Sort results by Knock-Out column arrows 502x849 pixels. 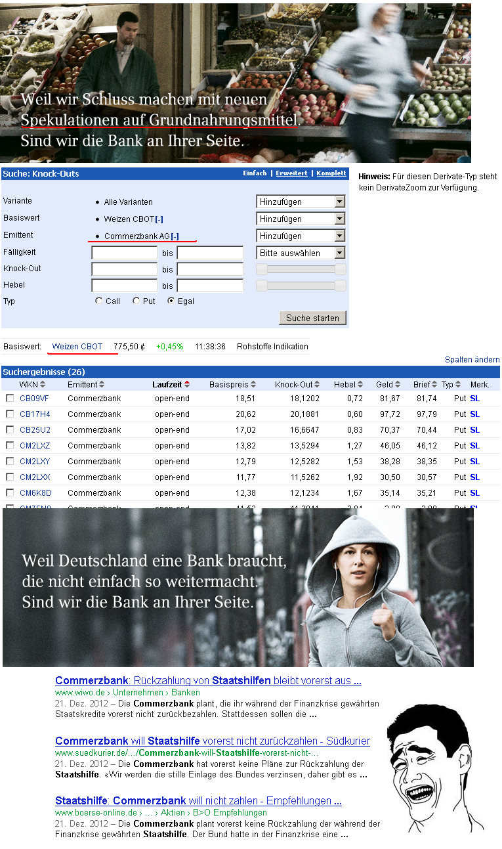coord(317,384)
